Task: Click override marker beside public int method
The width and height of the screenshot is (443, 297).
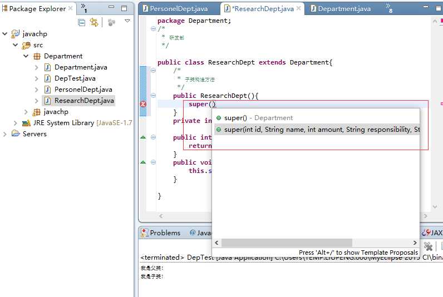Action: click(143, 137)
